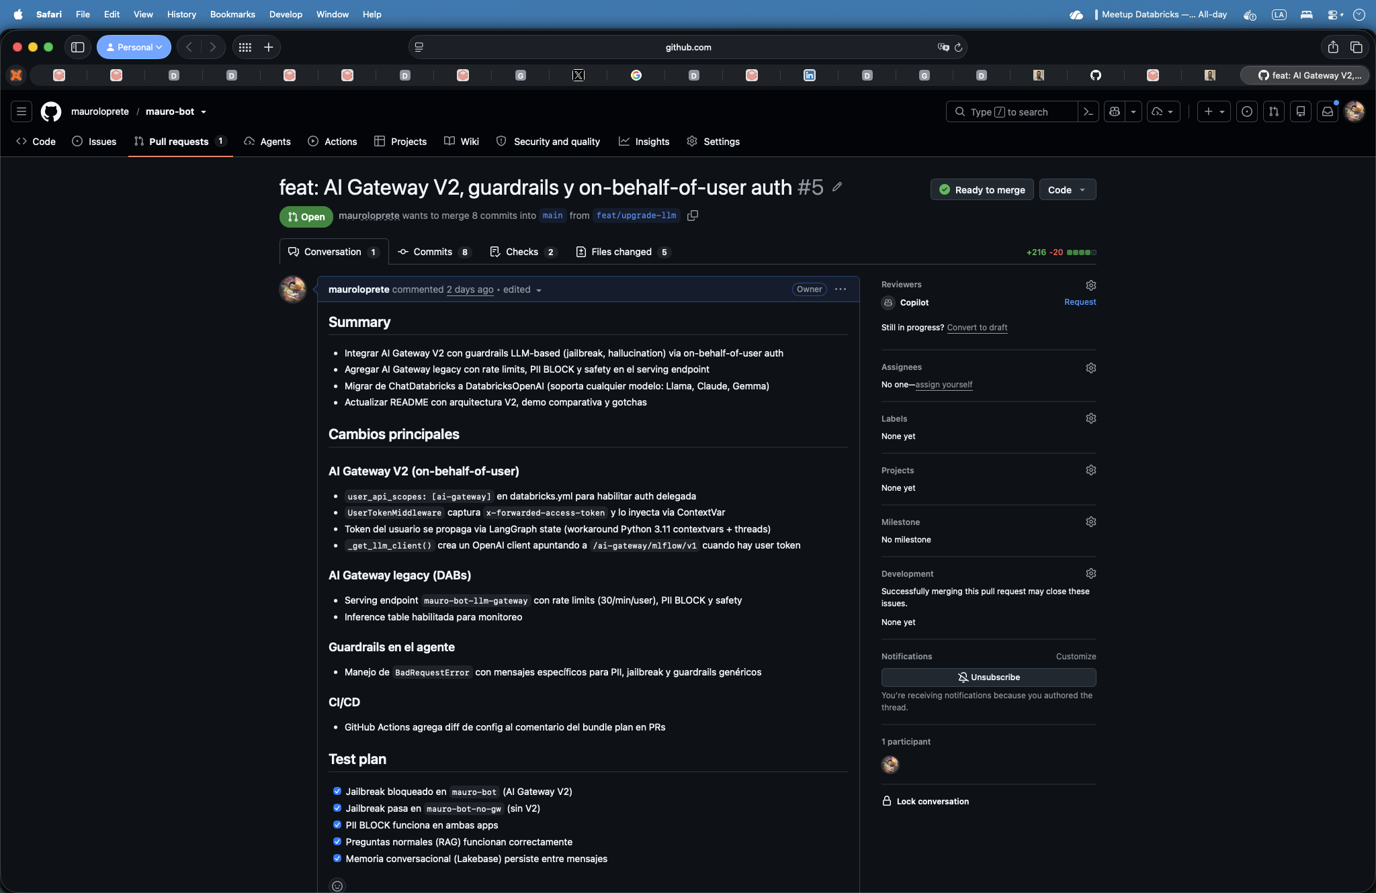Open the notifications inbox icon
1376x893 pixels.
click(x=1328, y=112)
